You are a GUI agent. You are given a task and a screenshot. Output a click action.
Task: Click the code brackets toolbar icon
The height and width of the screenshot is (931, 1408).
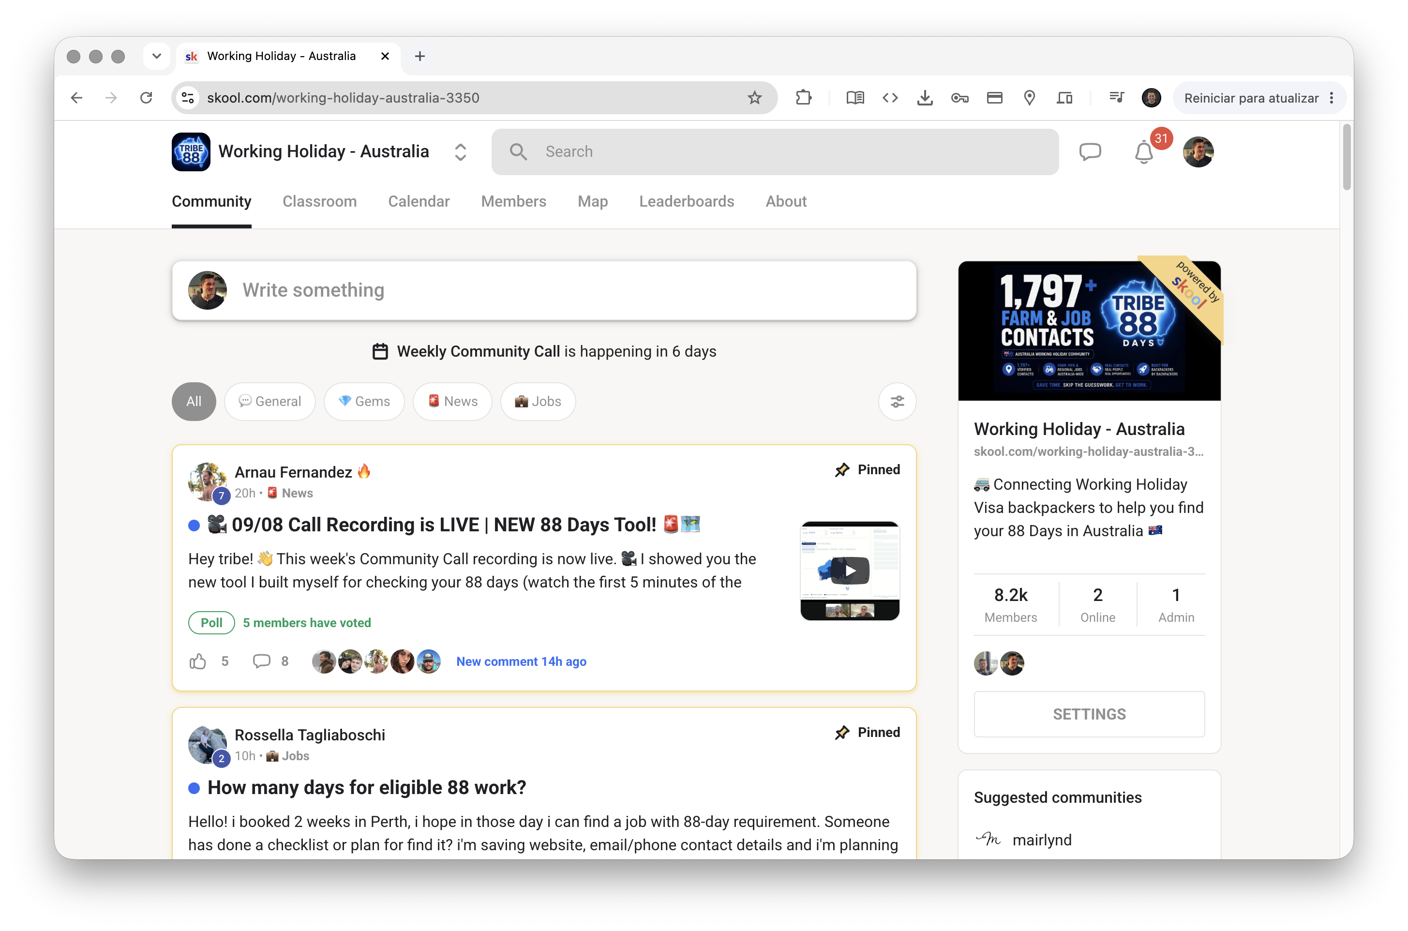pyautogui.click(x=890, y=98)
